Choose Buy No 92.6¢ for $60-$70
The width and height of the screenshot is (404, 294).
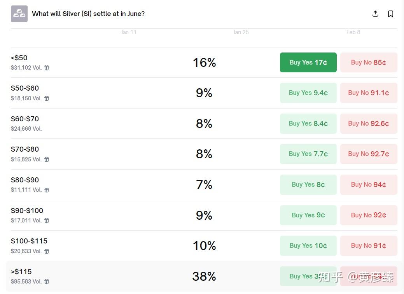point(369,124)
